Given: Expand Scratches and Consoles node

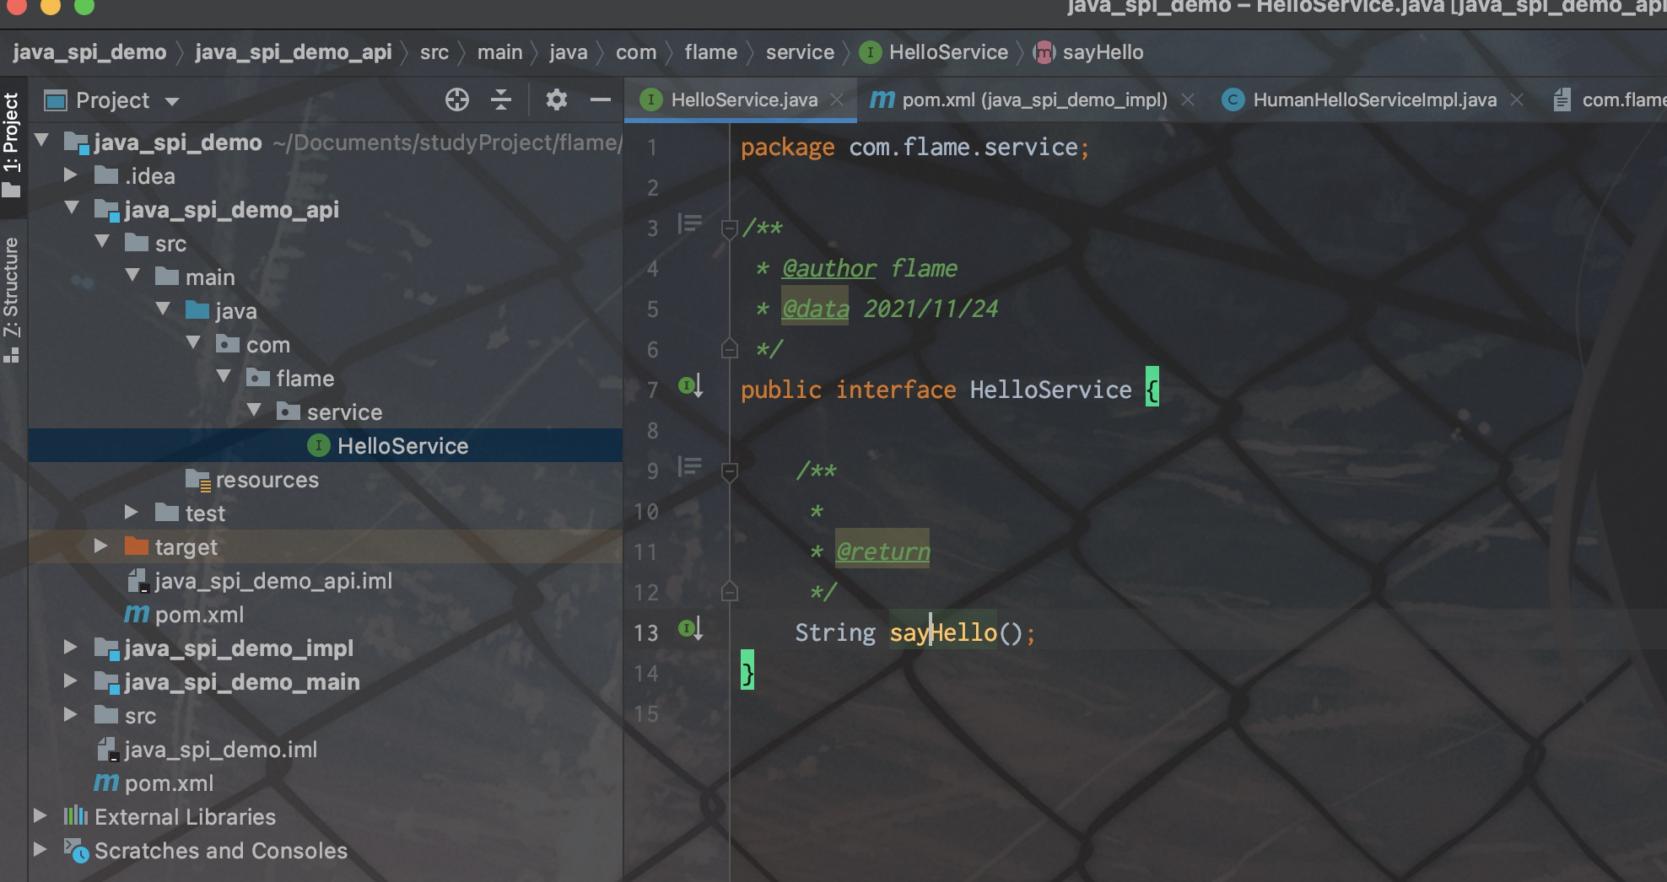Looking at the screenshot, I should (x=40, y=850).
